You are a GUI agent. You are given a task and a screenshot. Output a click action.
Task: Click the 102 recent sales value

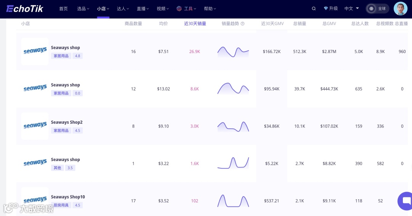pyautogui.click(x=195, y=201)
